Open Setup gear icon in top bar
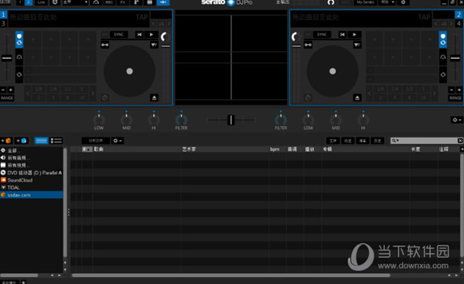 point(403,2)
